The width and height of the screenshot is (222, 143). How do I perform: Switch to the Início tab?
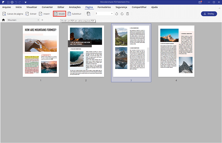(x=19, y=7)
